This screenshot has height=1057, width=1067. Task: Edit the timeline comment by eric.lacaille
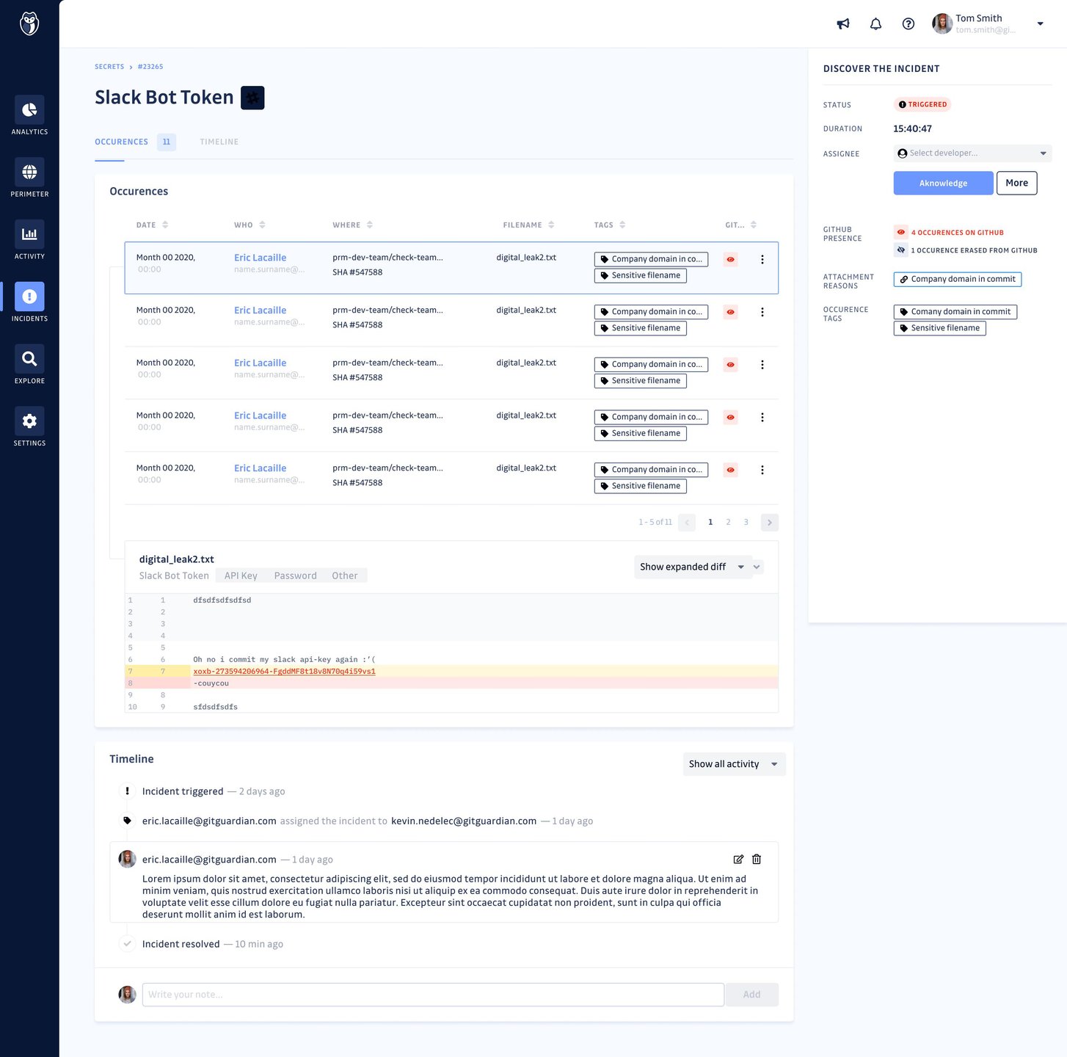coord(738,860)
